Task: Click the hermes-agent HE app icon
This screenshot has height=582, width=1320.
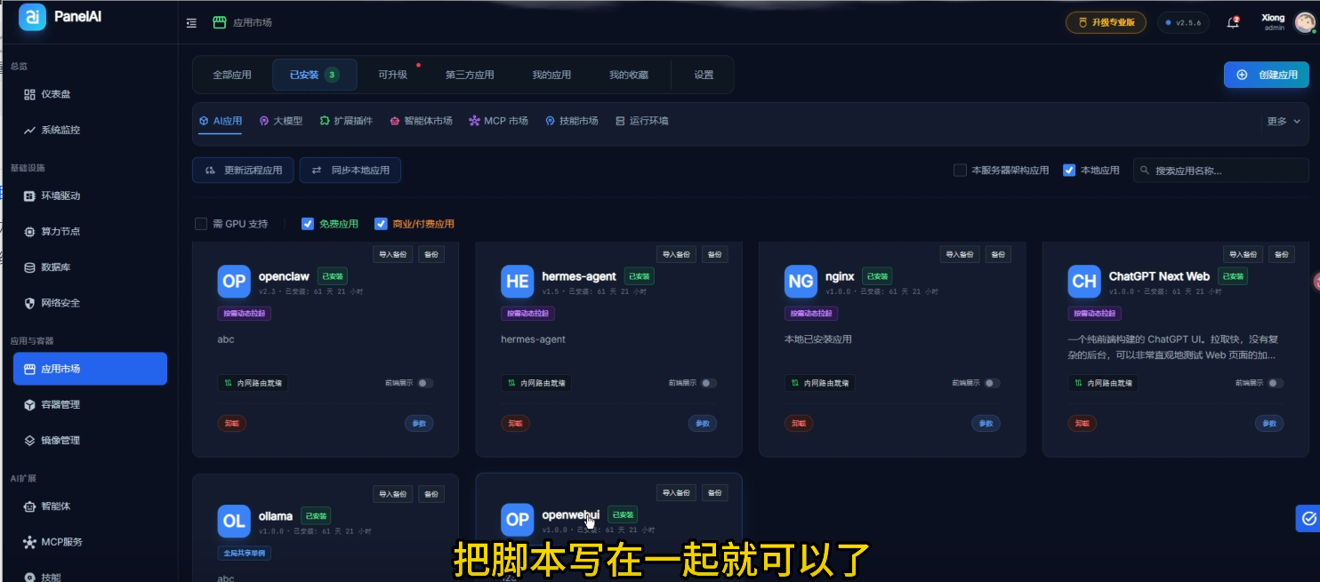Action: point(518,282)
